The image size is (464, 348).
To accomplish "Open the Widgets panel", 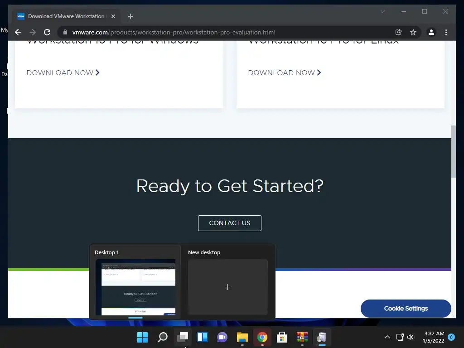I will pos(203,337).
